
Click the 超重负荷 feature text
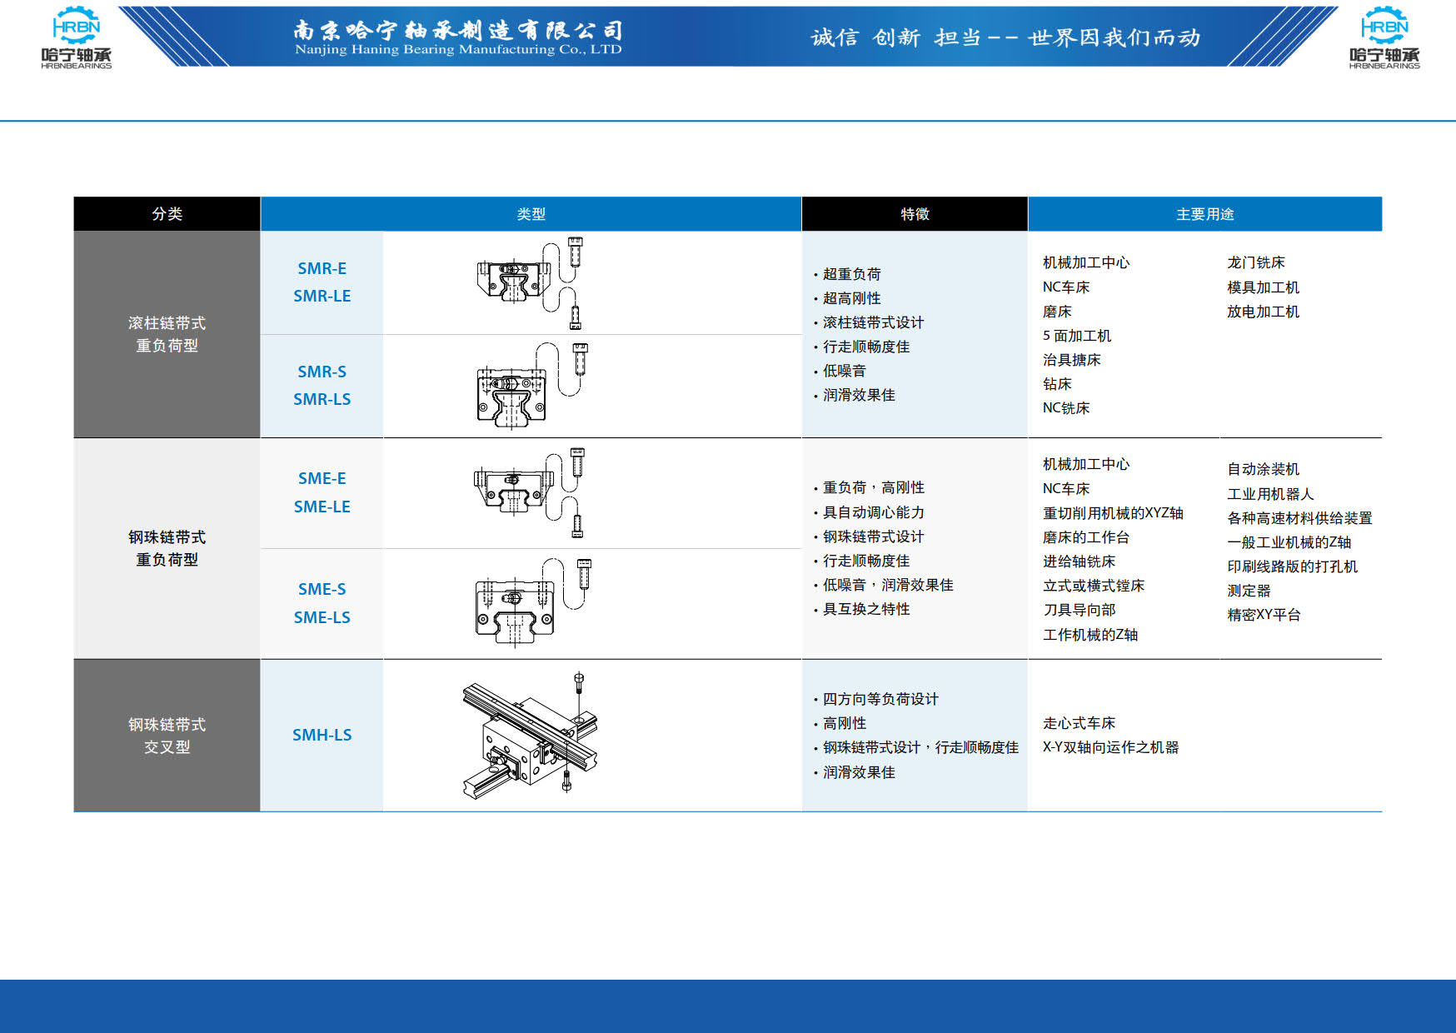pyautogui.click(x=851, y=274)
